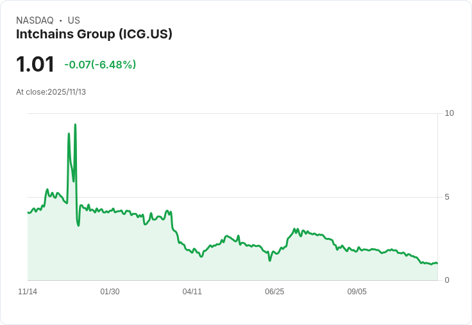
Task: Click the current price 1.01
Action: [35, 65]
